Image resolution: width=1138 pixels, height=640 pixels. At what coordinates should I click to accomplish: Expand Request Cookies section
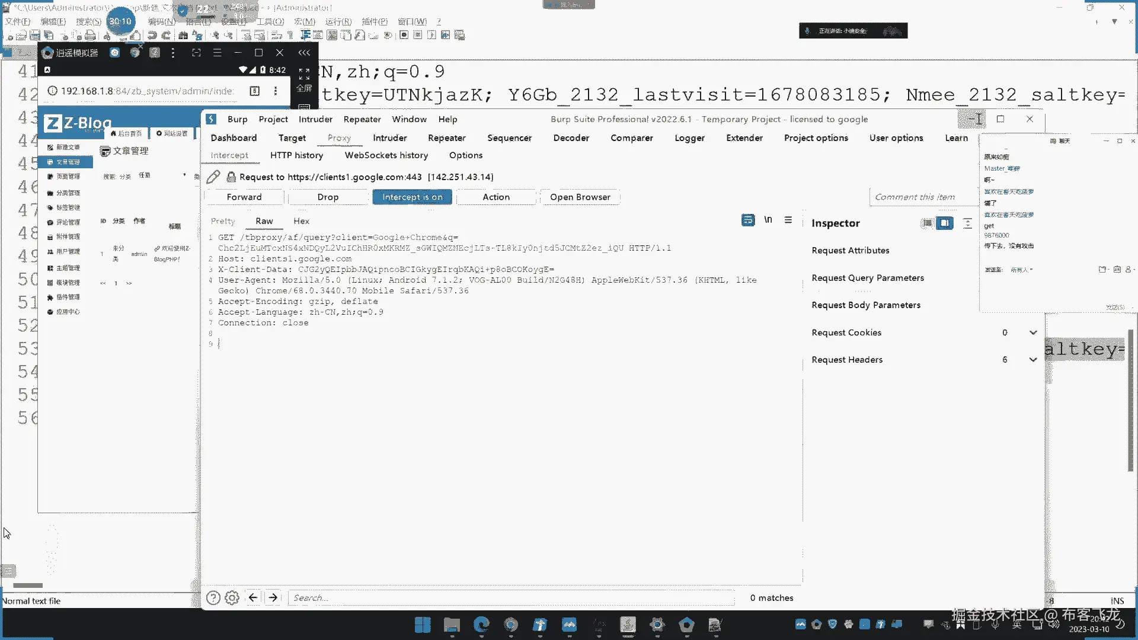tap(1033, 332)
